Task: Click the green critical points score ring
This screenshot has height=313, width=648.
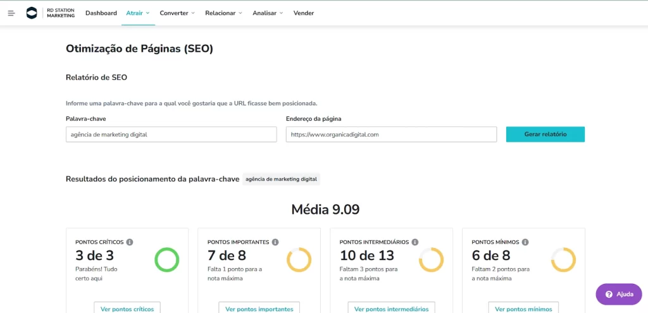Action: (x=167, y=259)
